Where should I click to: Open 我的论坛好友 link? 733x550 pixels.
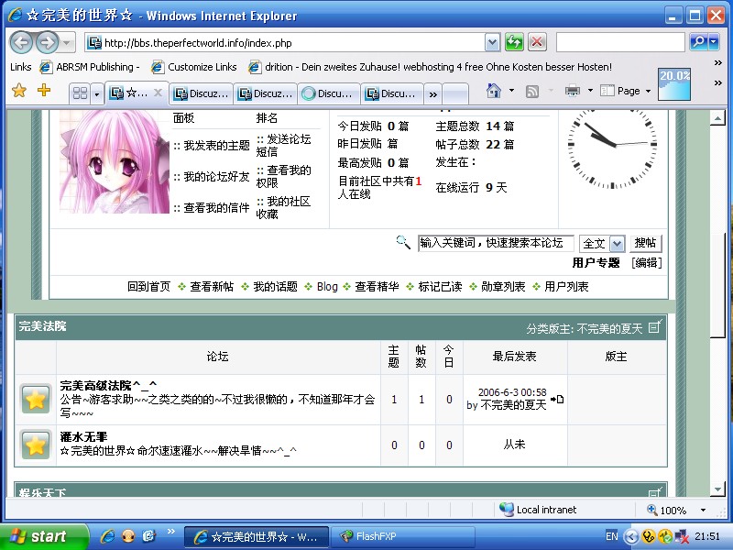(216, 177)
